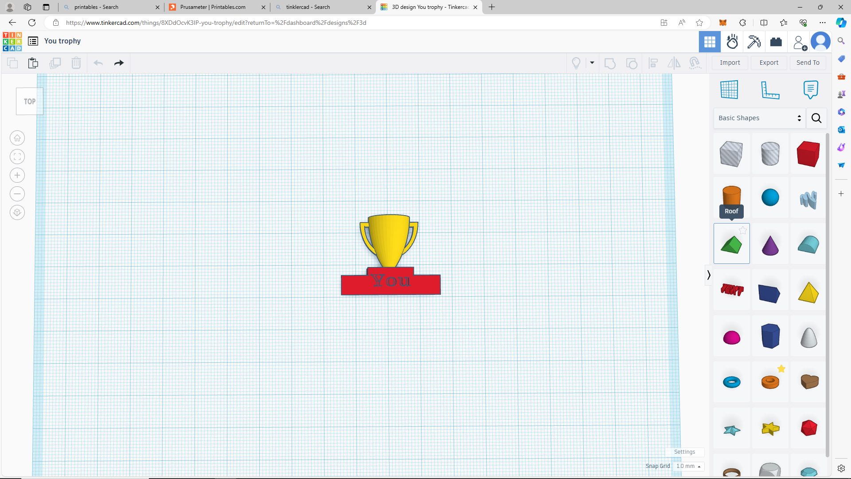The image size is (851, 479).
Task: Select the Box hole shape
Action: [731, 154]
